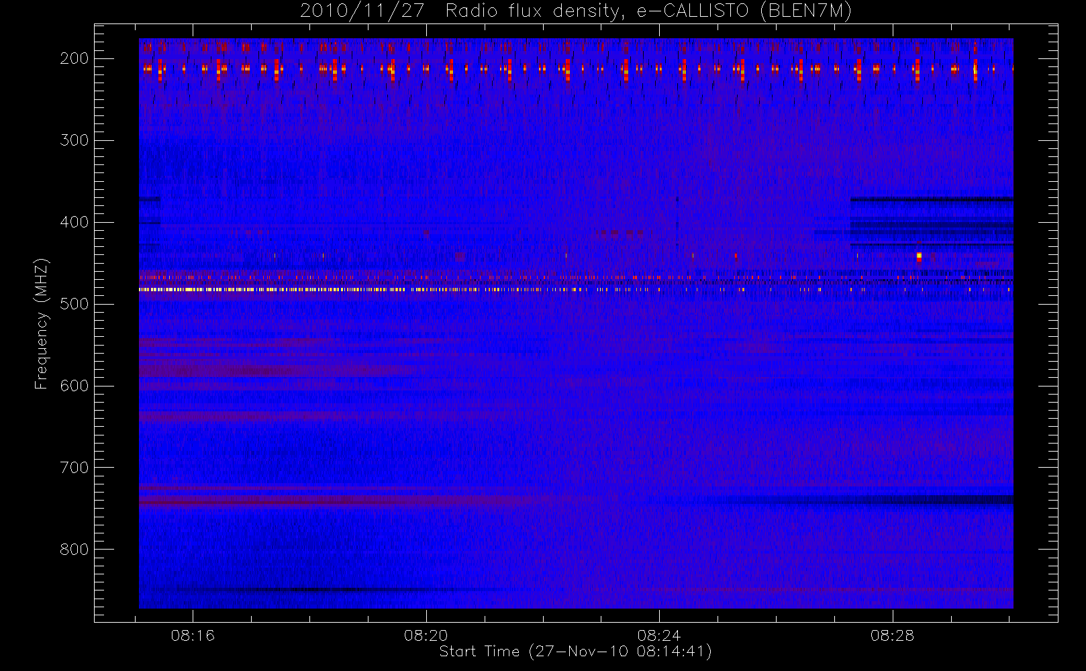
Task: Click the plot title "Radio flux density, e-CALLISTO (BLEN7M)"
Action: (x=649, y=11)
